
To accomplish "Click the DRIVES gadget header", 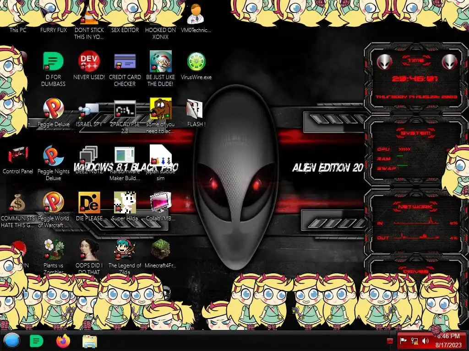I will (415, 271).
